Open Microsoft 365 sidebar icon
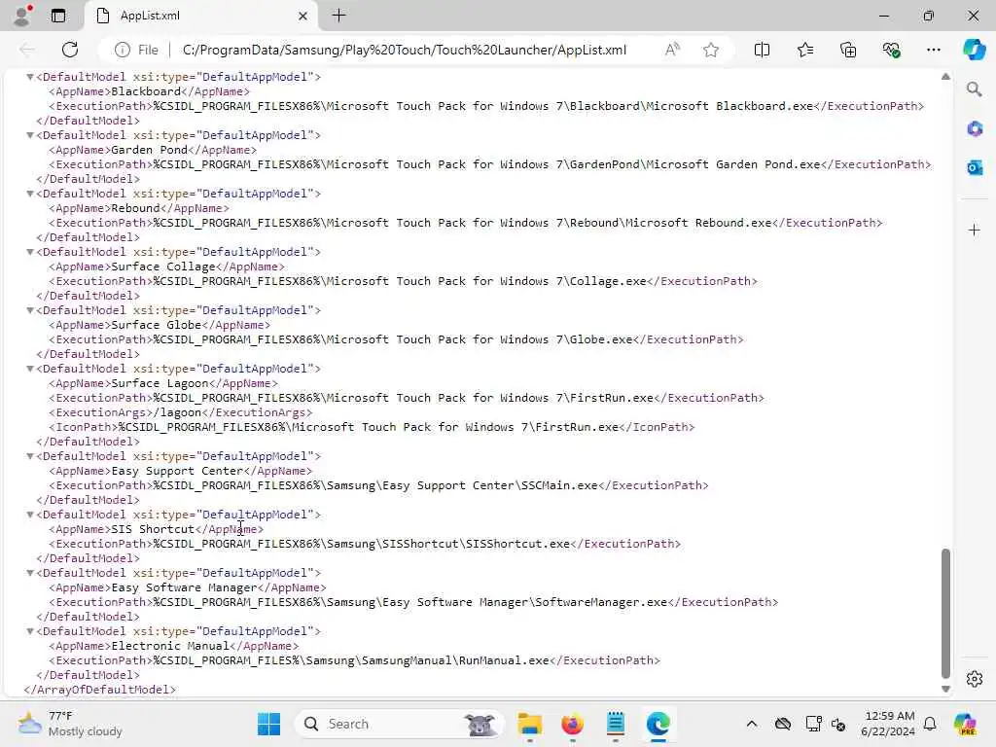Screen dimensions: 996x747 (x=975, y=128)
